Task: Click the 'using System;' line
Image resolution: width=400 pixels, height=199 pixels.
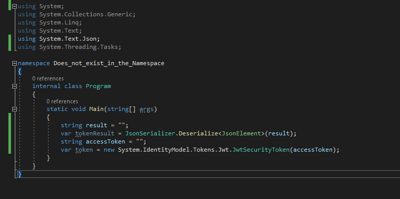Action: coord(41,6)
